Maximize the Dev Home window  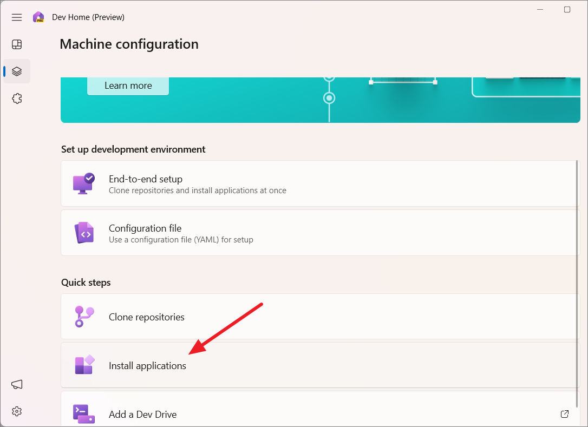pos(567,9)
